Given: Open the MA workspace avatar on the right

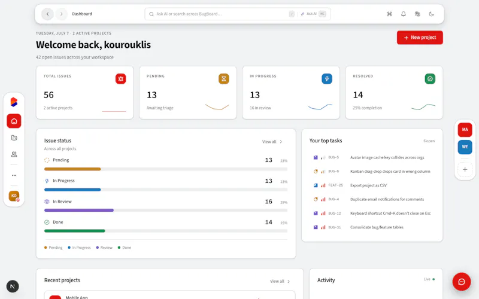Looking at the screenshot, I should [x=465, y=130].
